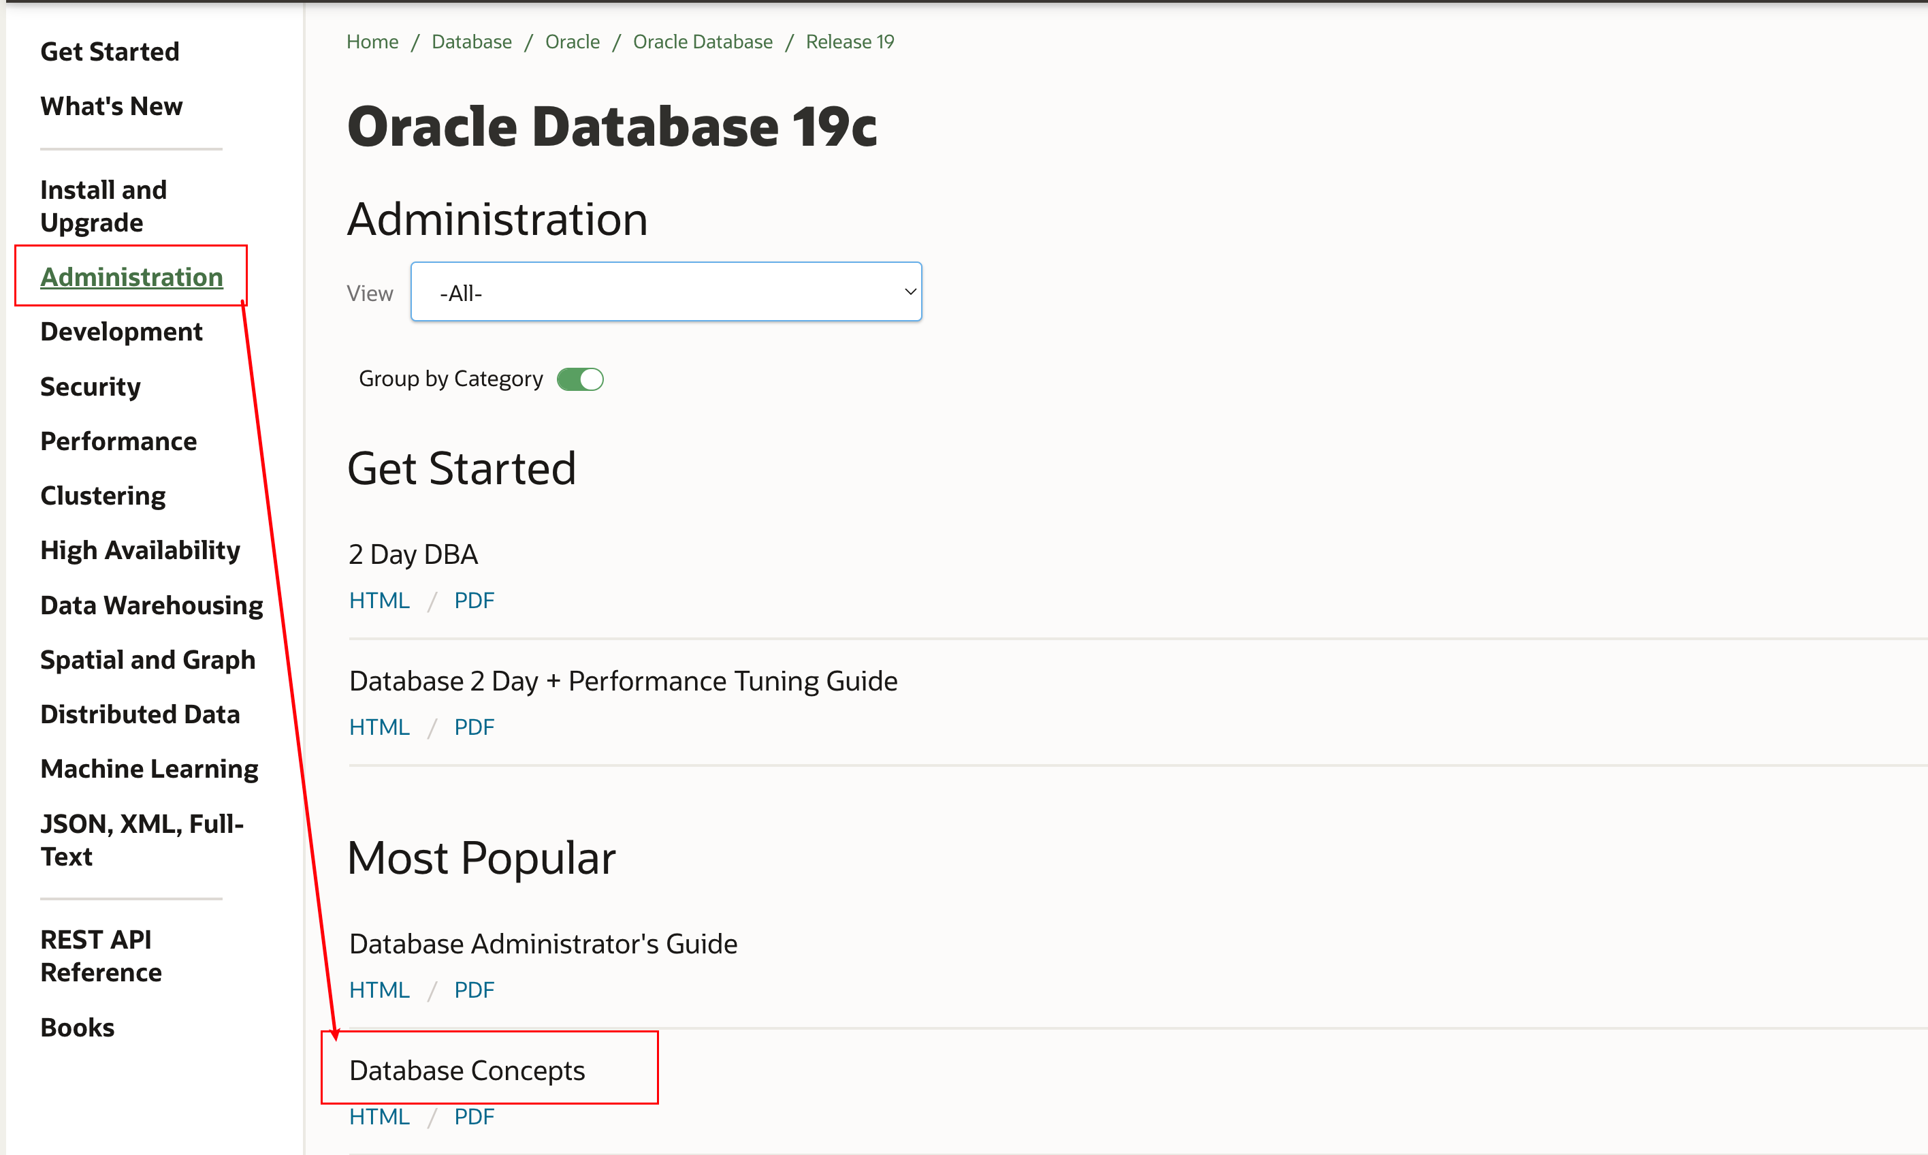Open the Performance sidebar item
The width and height of the screenshot is (1928, 1155).
(x=118, y=441)
